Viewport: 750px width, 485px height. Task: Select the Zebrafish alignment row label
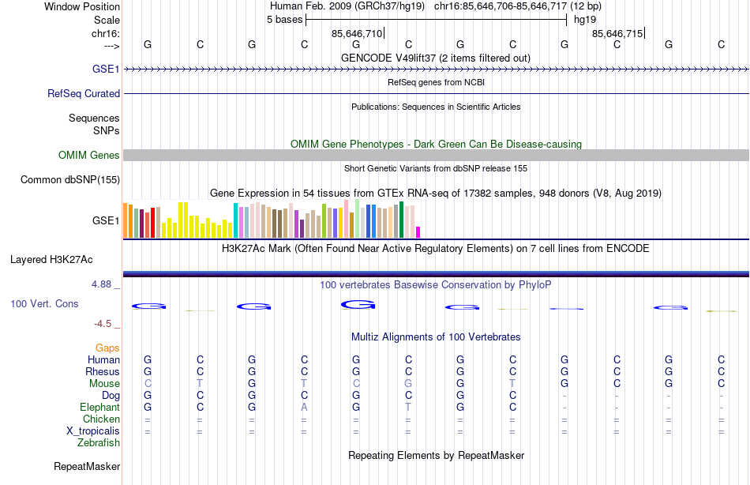coord(99,442)
